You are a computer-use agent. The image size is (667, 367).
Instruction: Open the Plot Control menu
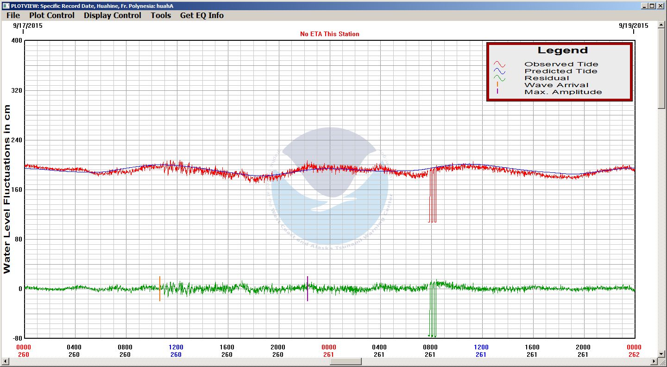pos(51,15)
